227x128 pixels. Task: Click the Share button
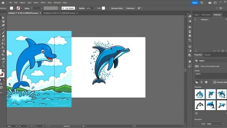[x=195, y=2]
